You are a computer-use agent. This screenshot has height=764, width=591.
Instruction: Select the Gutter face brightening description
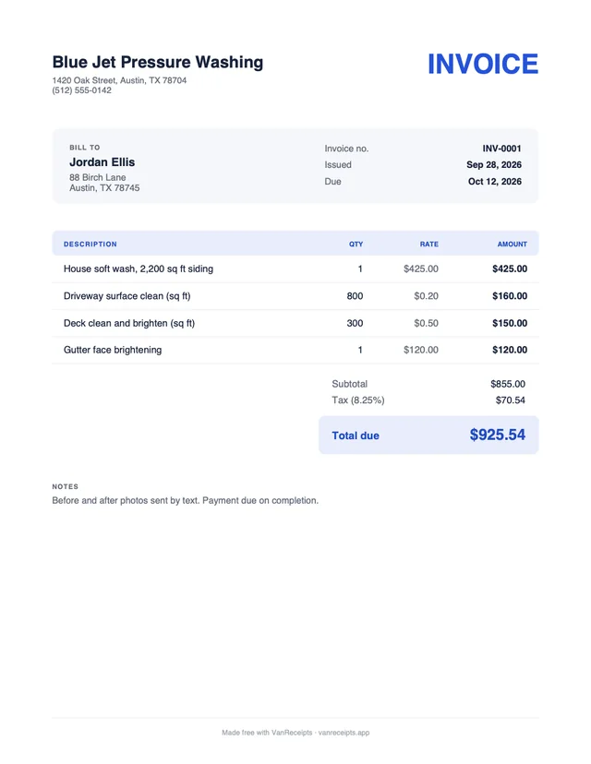coord(113,350)
